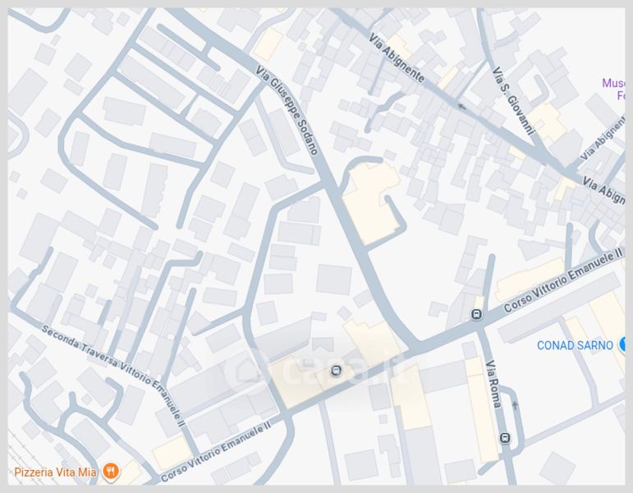This screenshot has width=633, height=493.
Task: Click the orange Pizzeria Vita Mia restaurant icon
Action: 111,472
